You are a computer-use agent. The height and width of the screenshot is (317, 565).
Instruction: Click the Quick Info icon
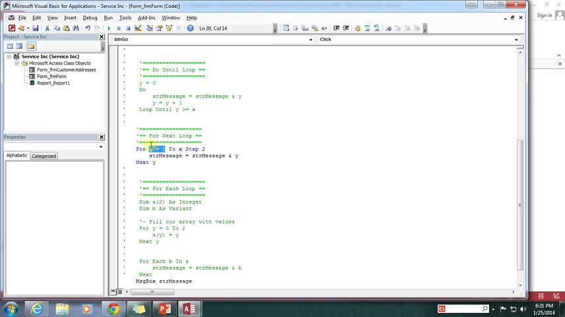click(x=305, y=28)
